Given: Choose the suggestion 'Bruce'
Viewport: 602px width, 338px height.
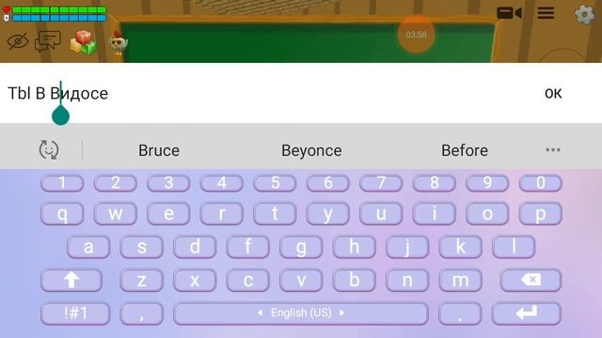Looking at the screenshot, I should [x=159, y=150].
